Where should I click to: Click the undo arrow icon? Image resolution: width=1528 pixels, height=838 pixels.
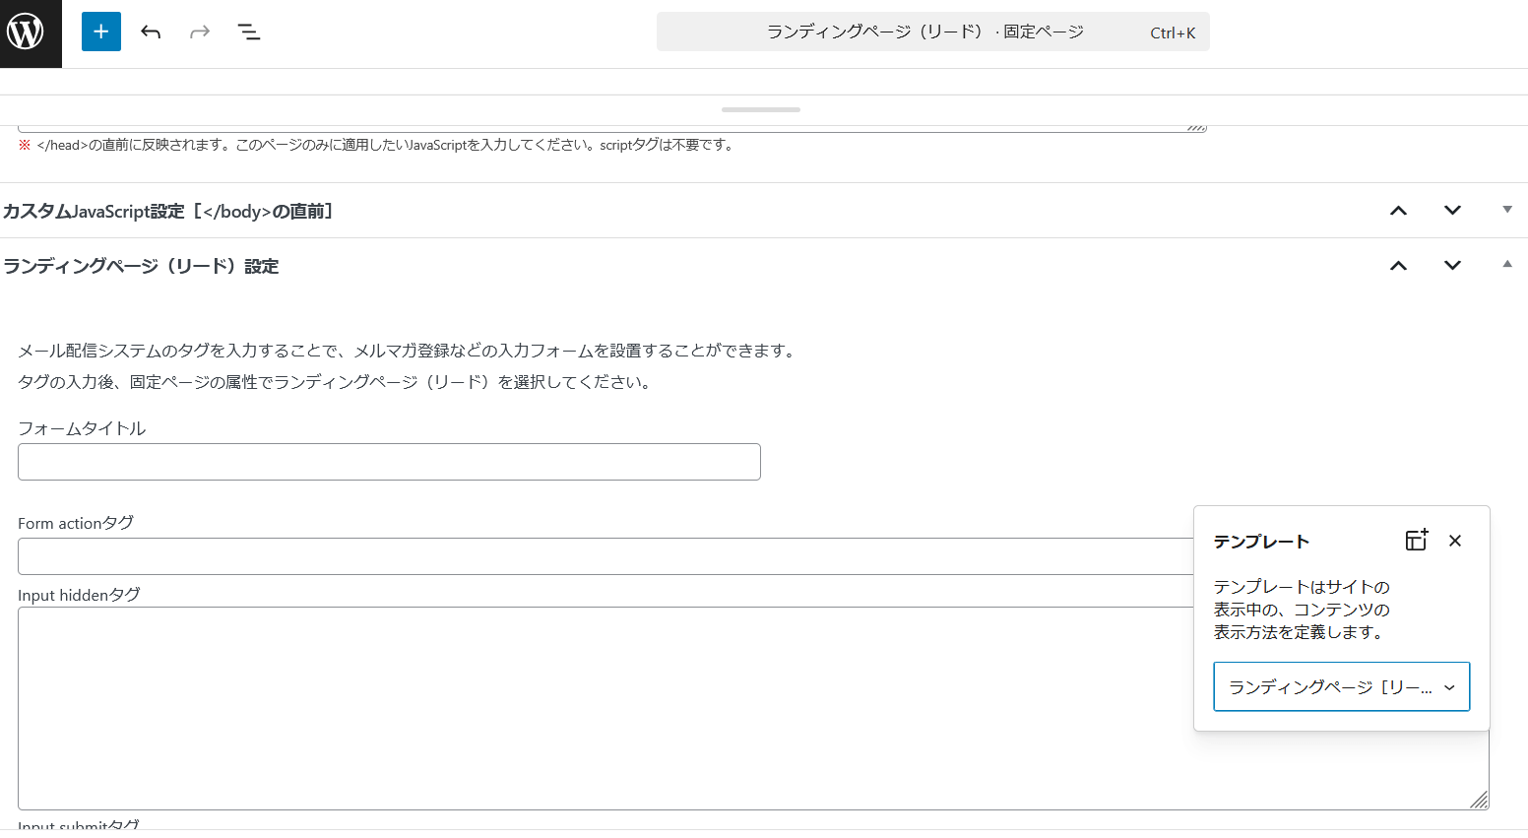click(151, 32)
